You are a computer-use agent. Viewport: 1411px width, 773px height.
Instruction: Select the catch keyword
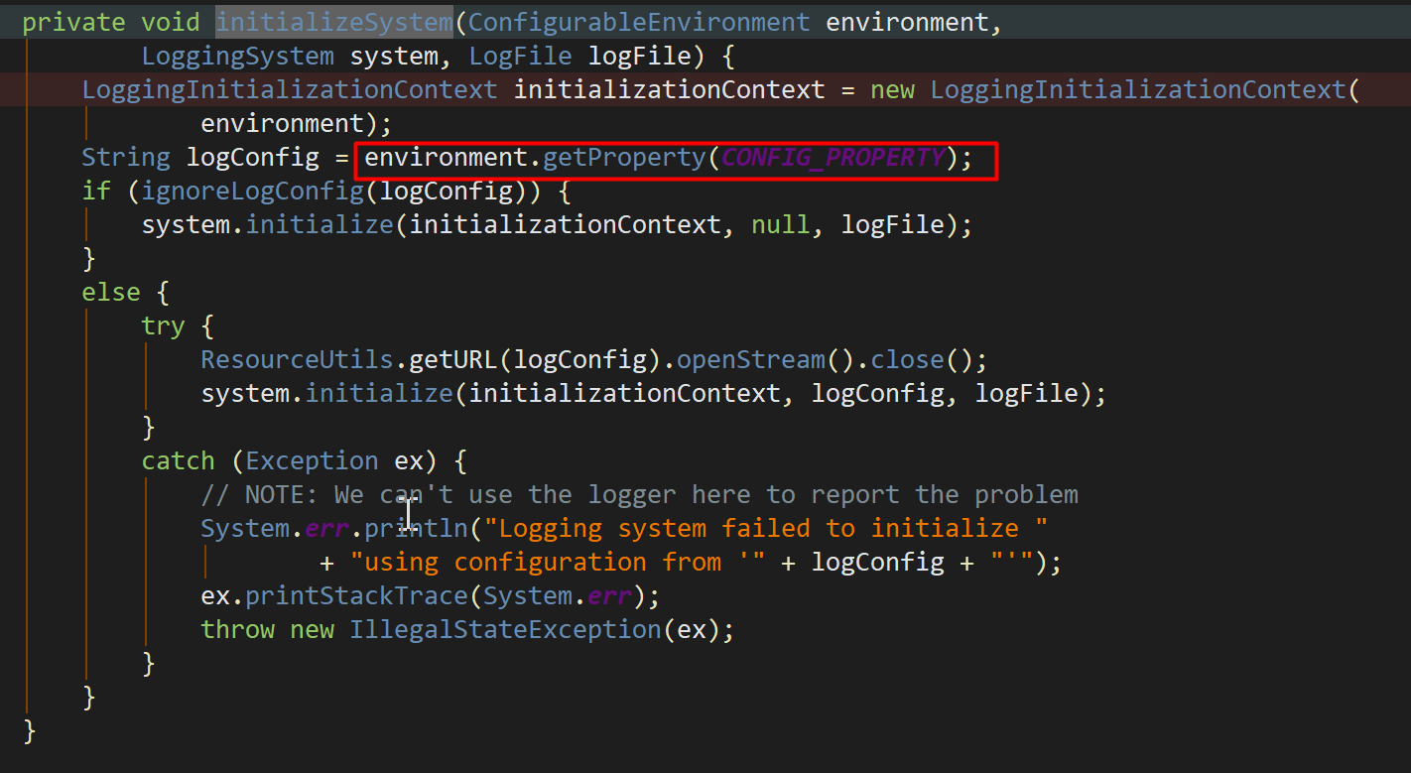click(177, 459)
